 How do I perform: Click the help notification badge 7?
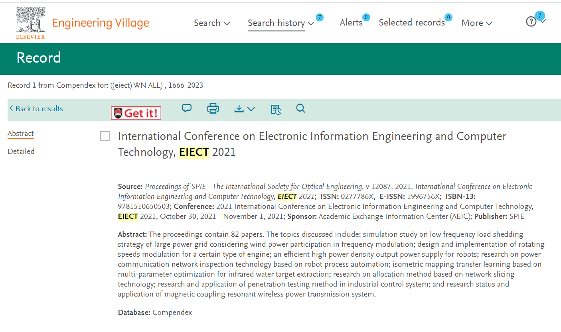540,16
